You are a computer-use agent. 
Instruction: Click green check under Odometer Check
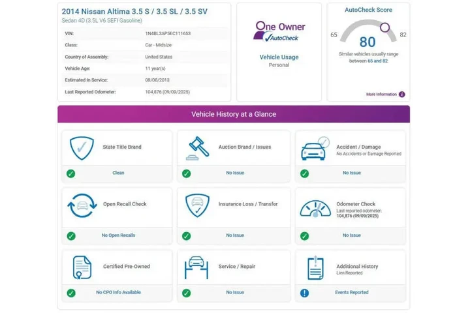coord(305,236)
